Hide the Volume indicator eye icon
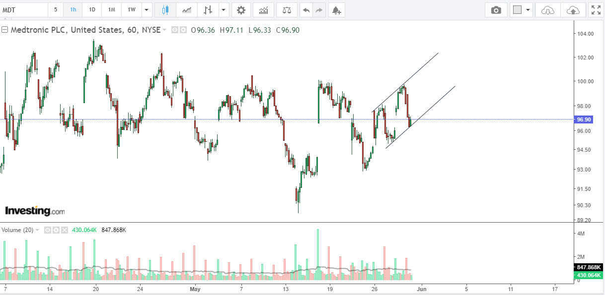Image resolution: width=605 pixels, height=295 pixels. pyautogui.click(x=48, y=230)
